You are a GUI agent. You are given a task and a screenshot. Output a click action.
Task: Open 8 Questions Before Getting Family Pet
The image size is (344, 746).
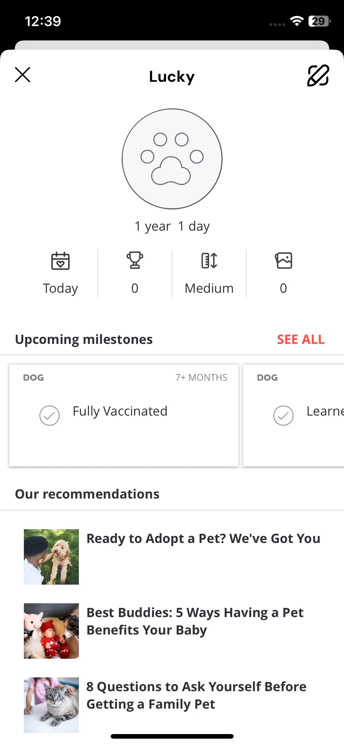(196, 695)
